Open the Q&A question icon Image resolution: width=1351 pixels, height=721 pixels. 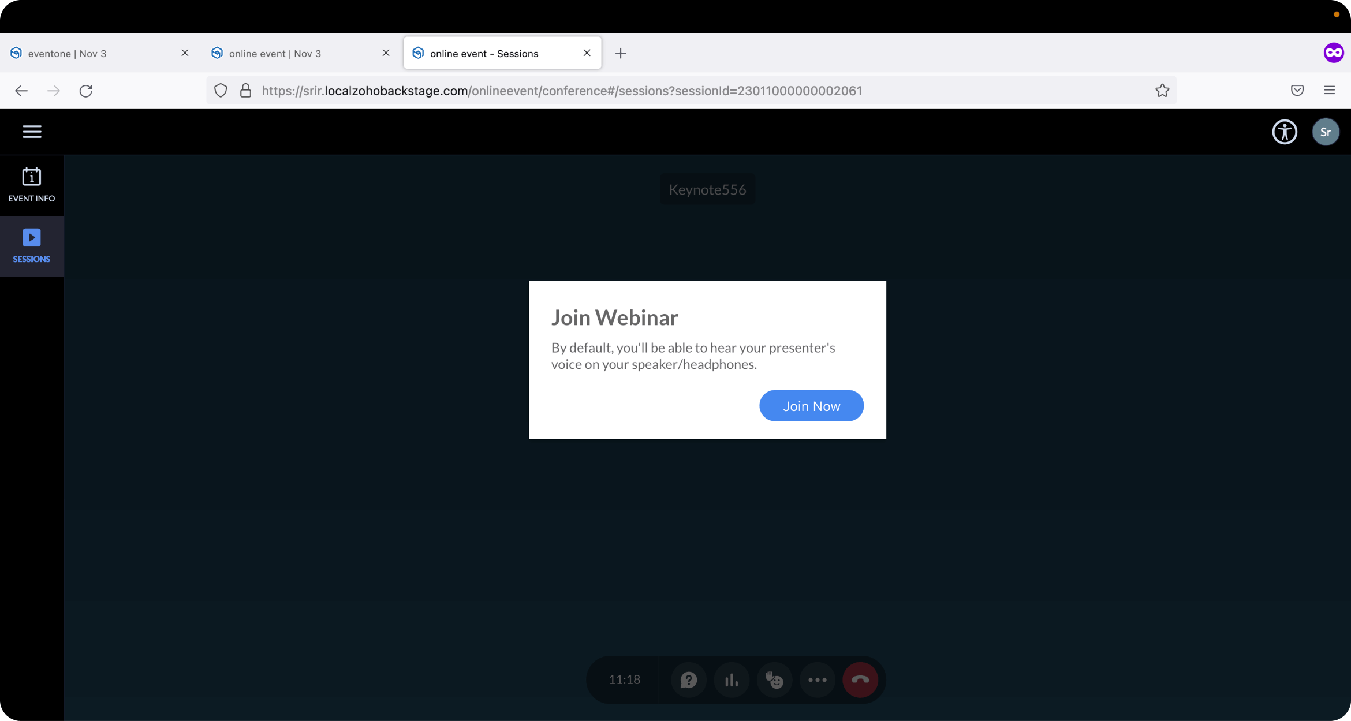click(x=688, y=680)
